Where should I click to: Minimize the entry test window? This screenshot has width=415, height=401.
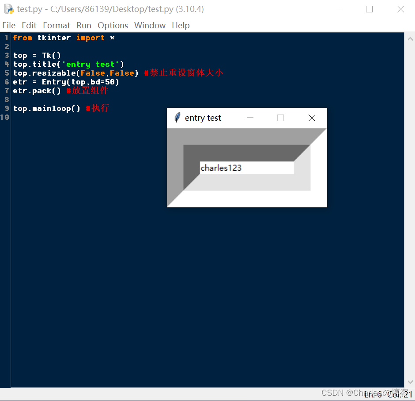pos(250,118)
